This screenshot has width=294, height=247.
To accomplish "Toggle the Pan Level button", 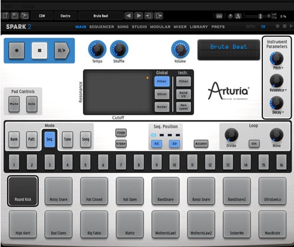I will click(x=183, y=107).
